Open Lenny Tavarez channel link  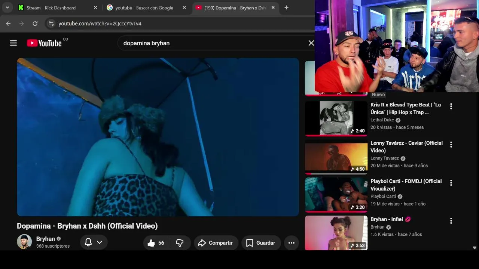(385, 158)
